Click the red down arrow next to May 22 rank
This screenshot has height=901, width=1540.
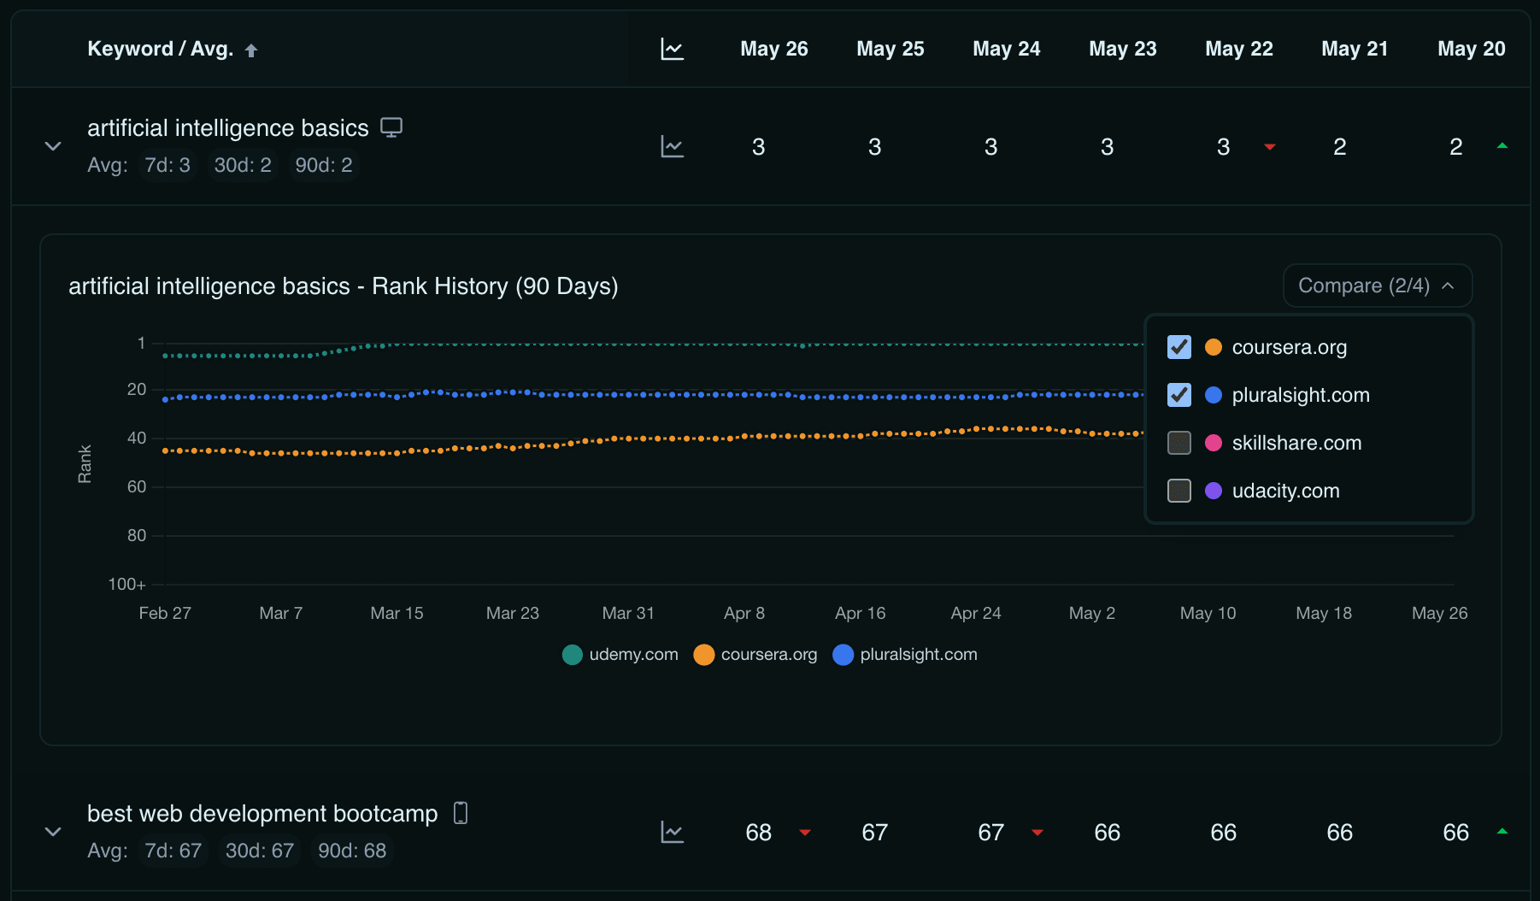point(1270,147)
